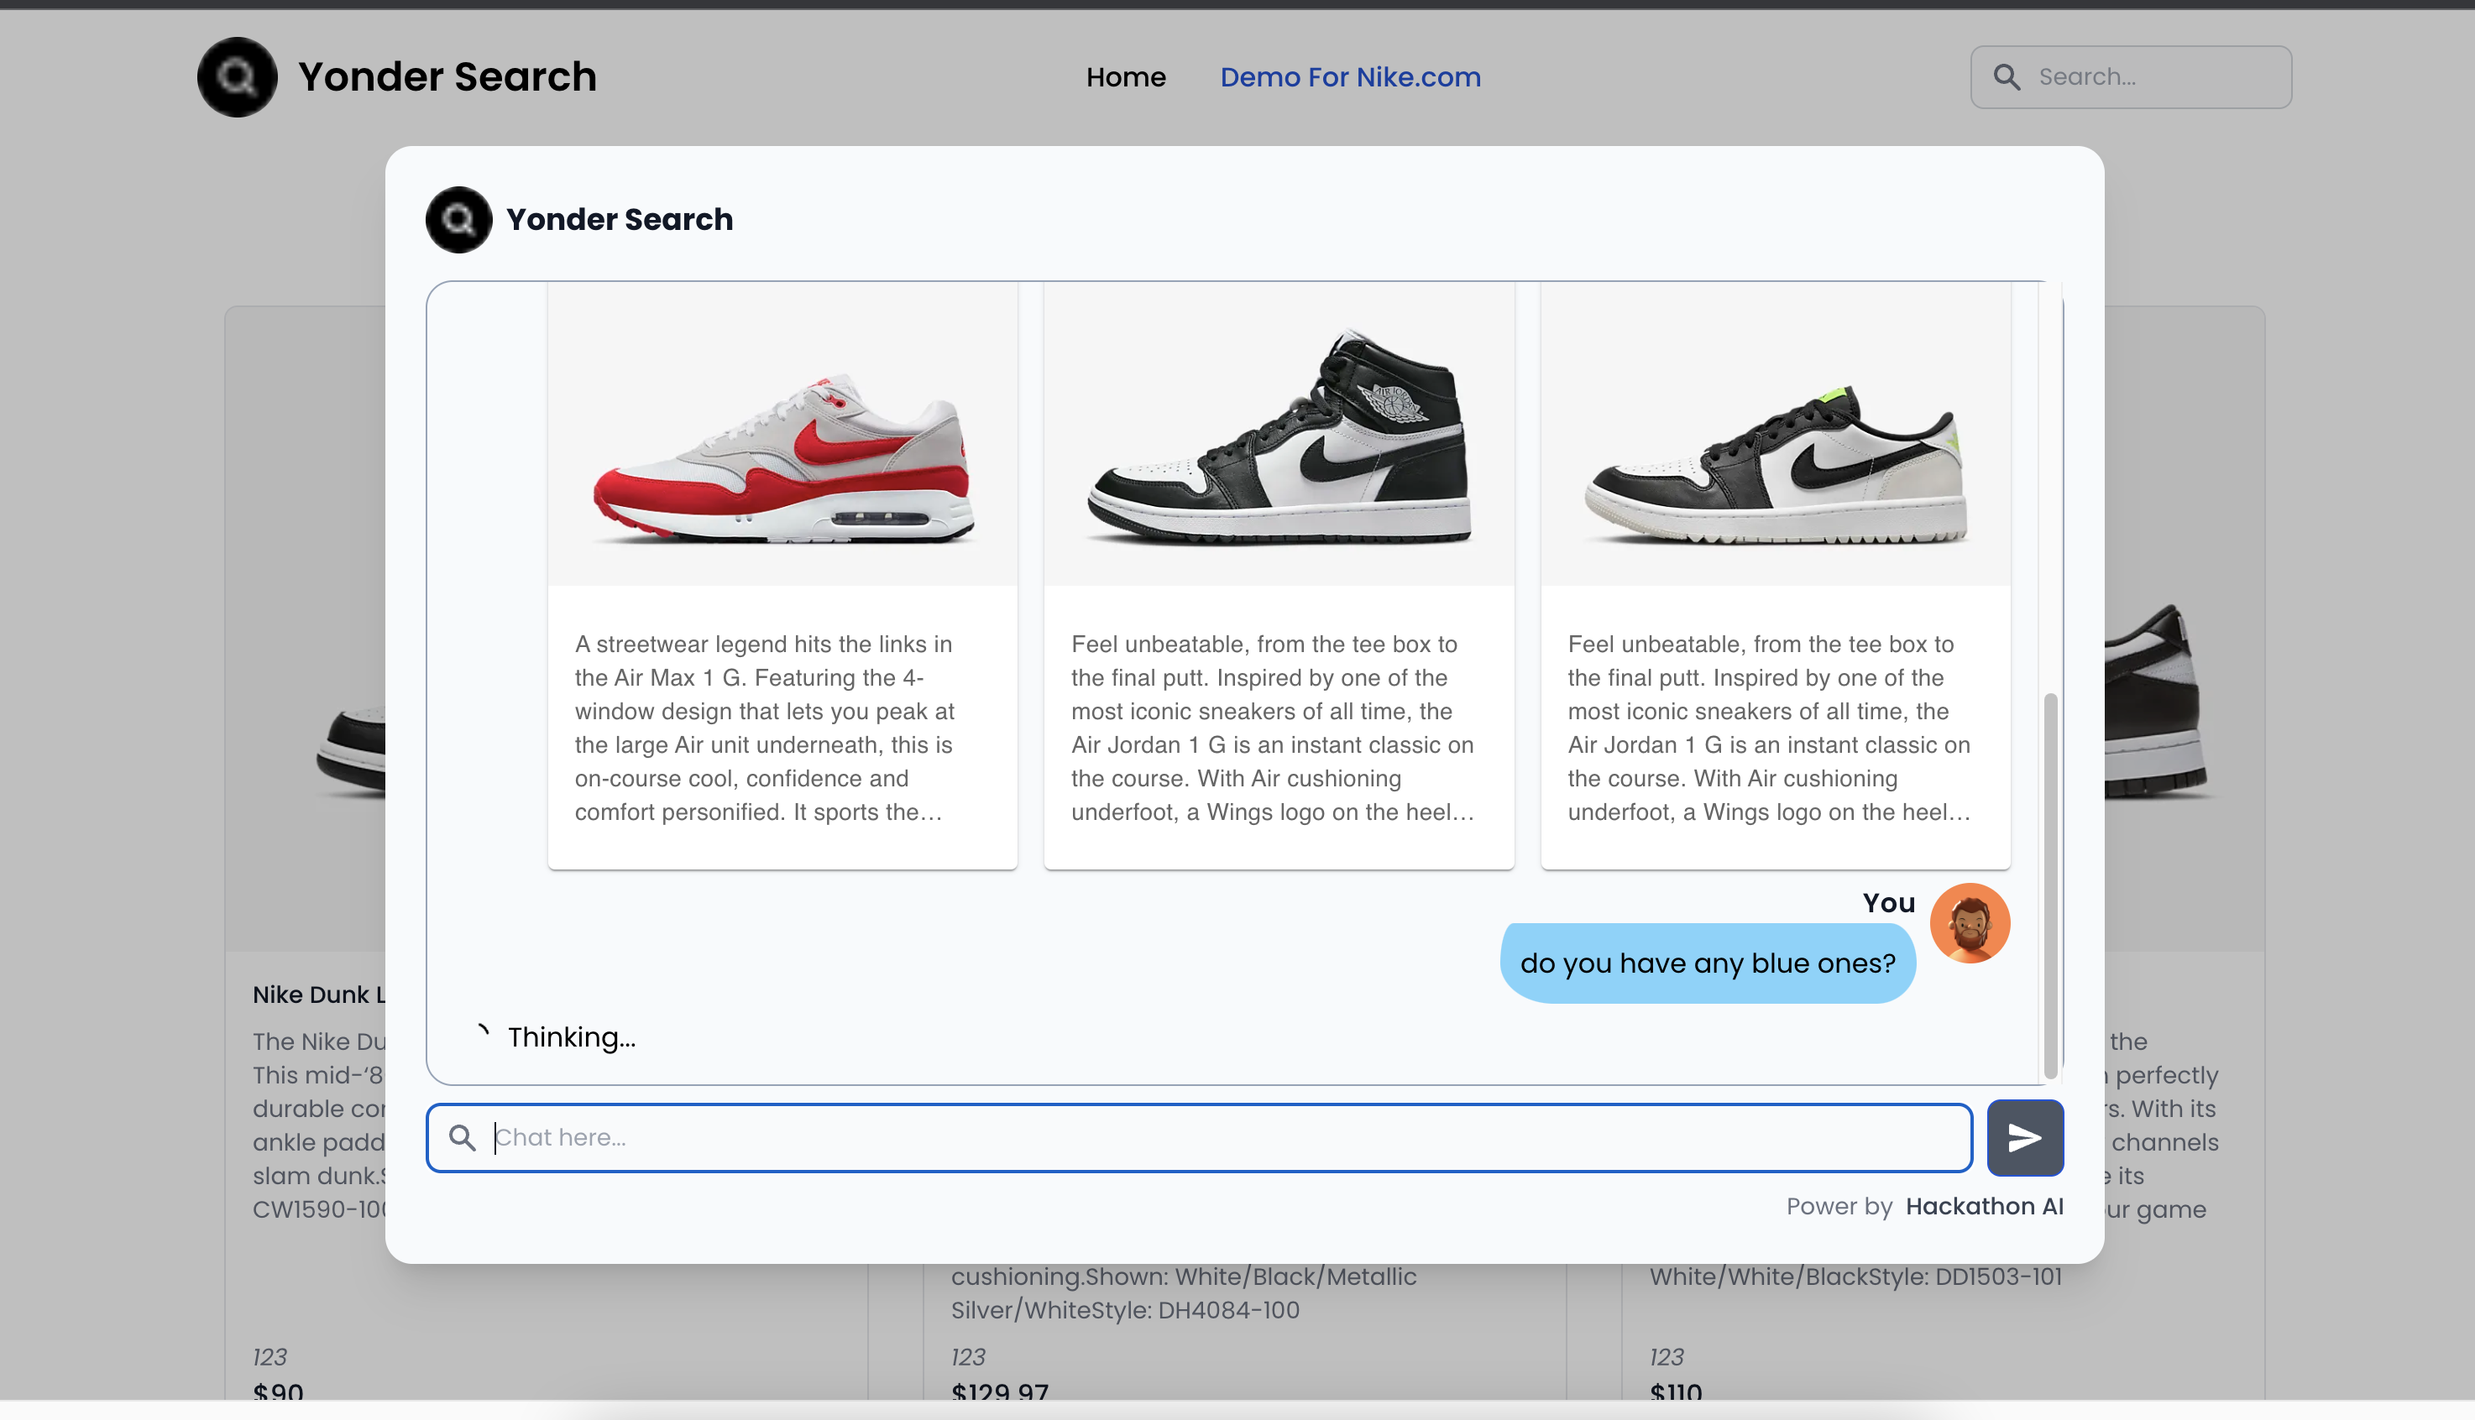Image resolution: width=2475 pixels, height=1420 pixels.
Task: Open the Home menu item
Action: pyautogui.click(x=1125, y=77)
